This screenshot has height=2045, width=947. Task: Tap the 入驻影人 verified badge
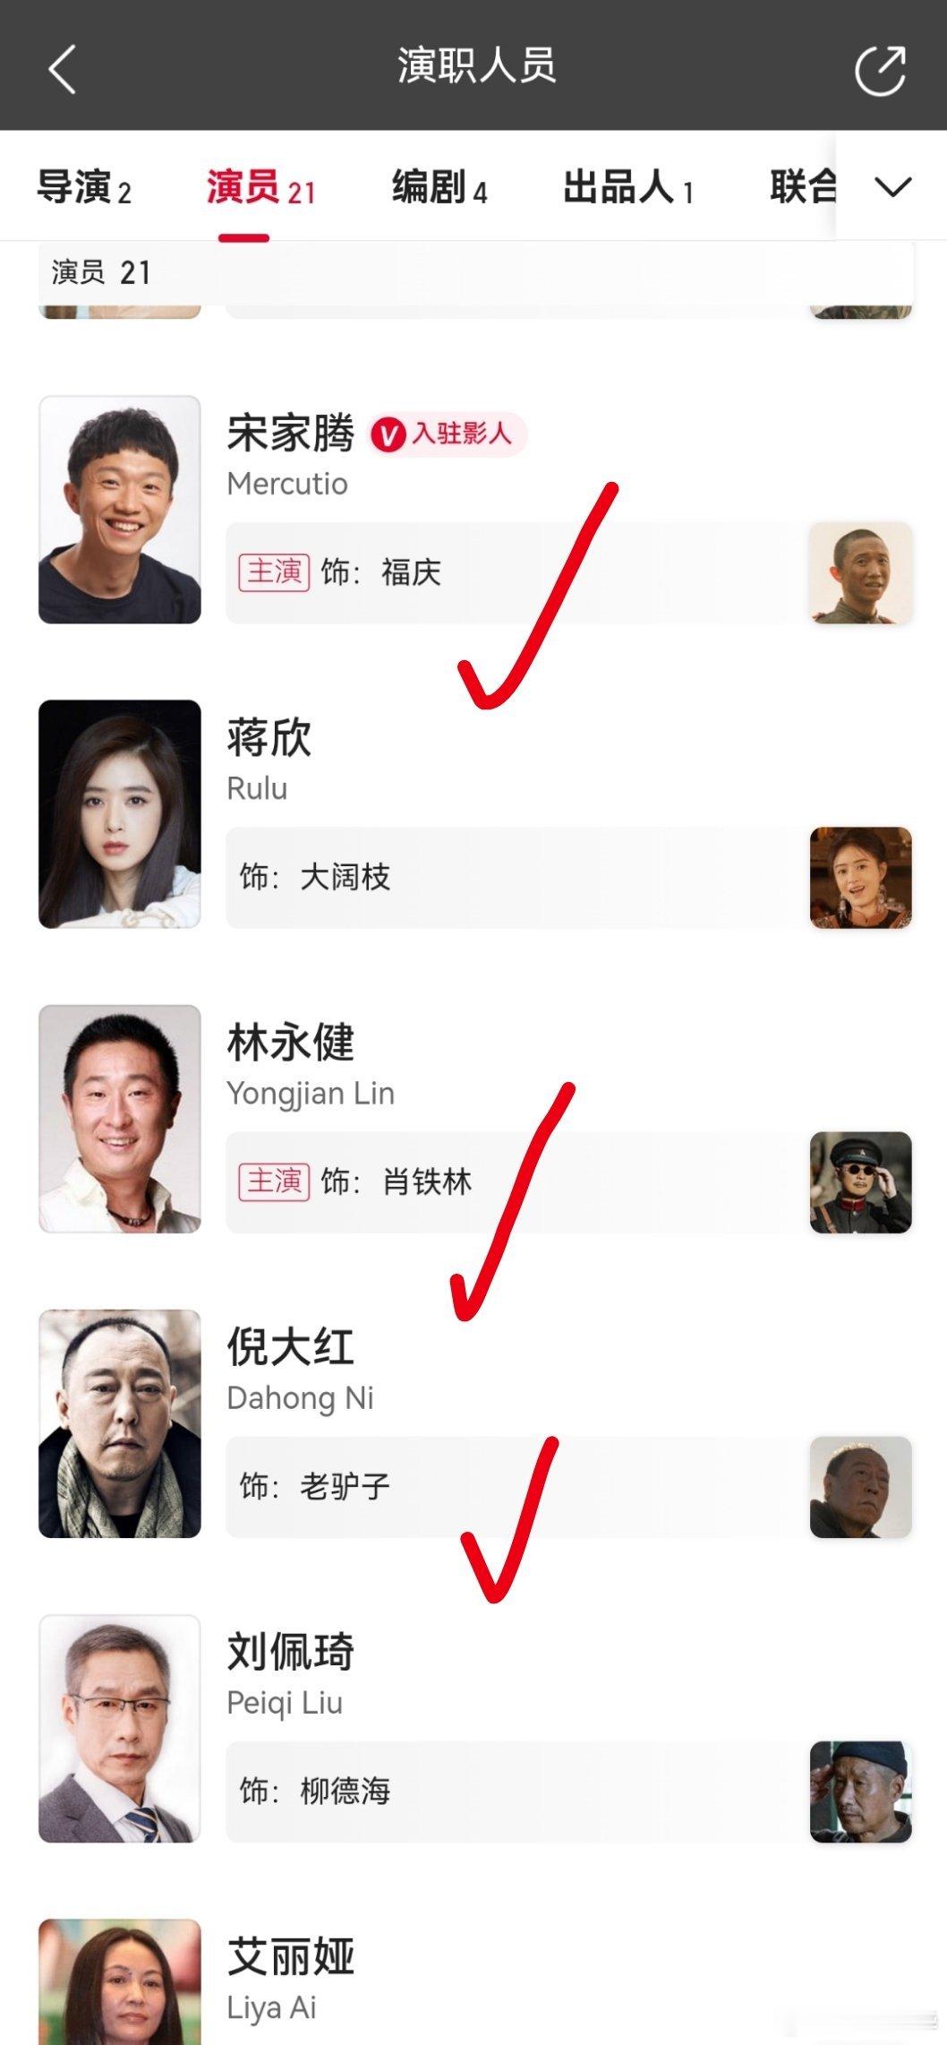pos(448,435)
